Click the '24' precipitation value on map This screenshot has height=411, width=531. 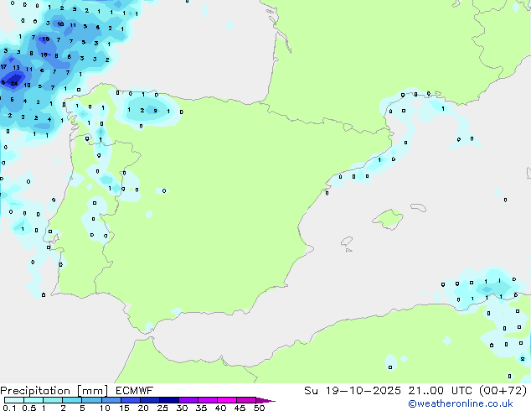(14, 83)
